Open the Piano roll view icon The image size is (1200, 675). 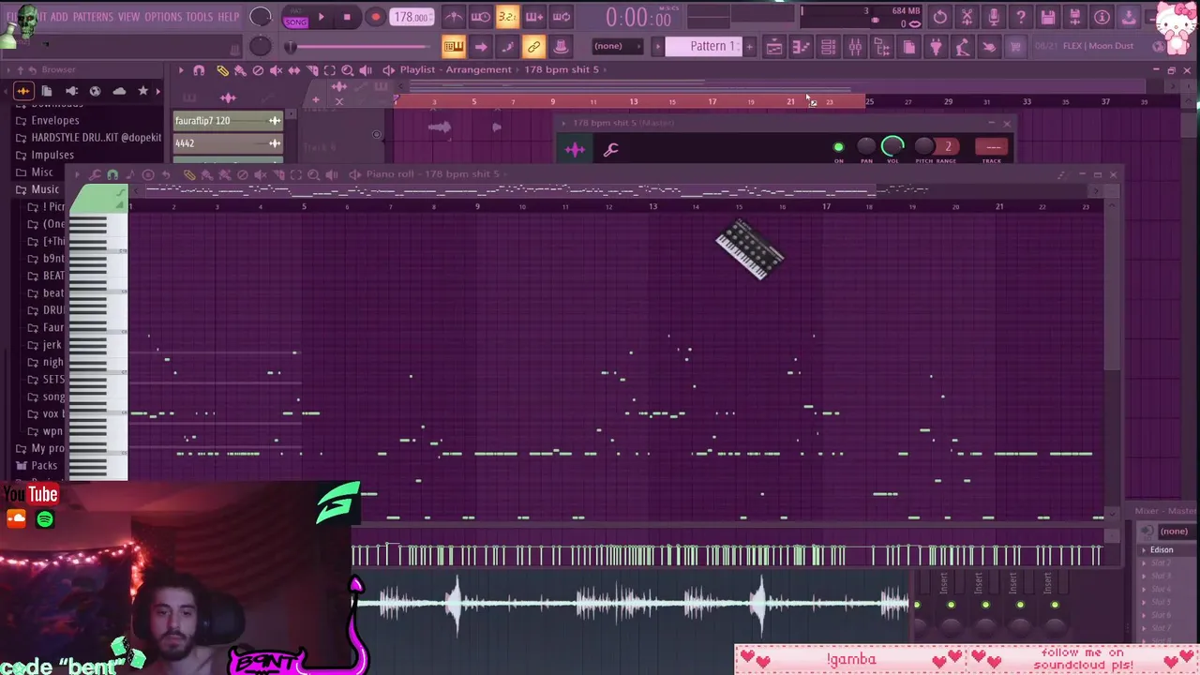click(801, 47)
